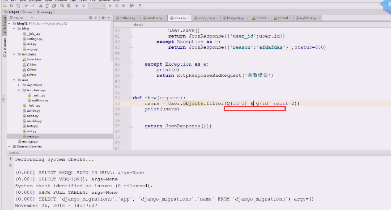Hide the Project tool window
391x210 pixels.
[110, 18]
